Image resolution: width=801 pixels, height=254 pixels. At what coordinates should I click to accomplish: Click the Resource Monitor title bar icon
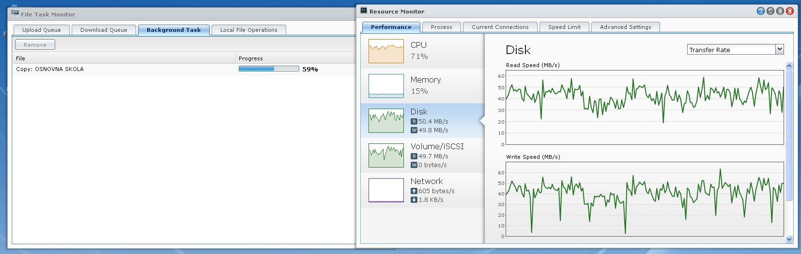tap(364, 11)
